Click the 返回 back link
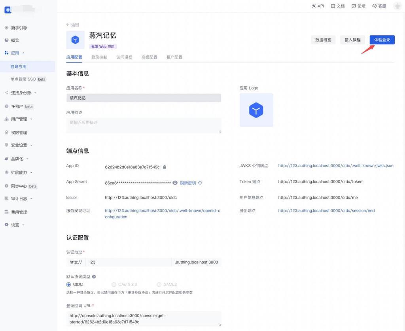405x331 pixels. (x=73, y=25)
